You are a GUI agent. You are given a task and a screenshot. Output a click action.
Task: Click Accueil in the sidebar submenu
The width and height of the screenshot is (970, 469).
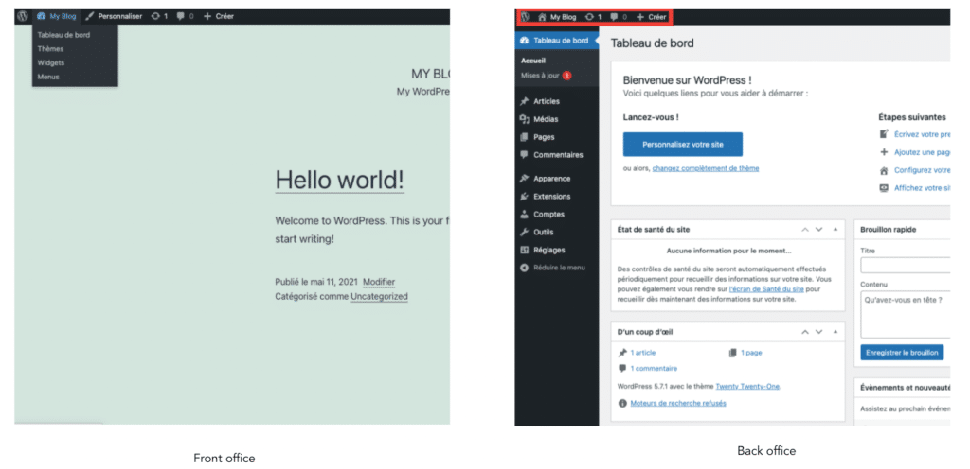point(533,61)
